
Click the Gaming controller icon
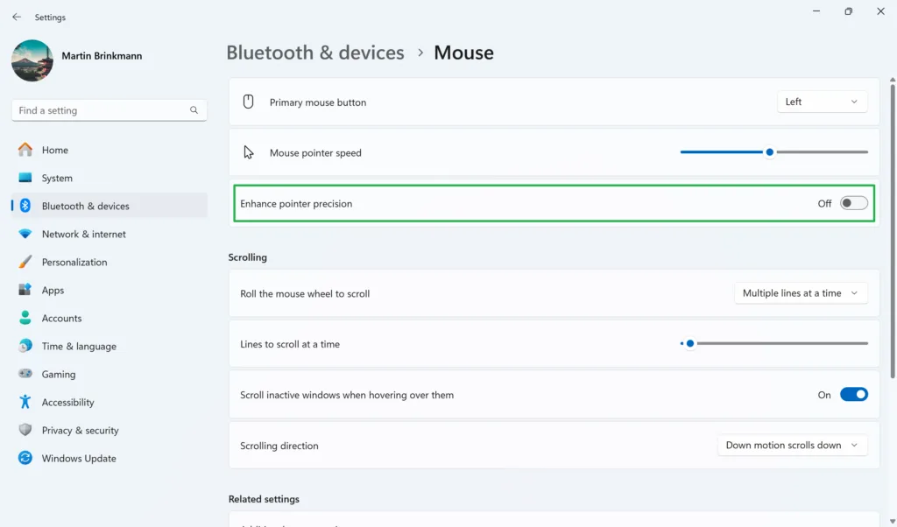(25, 374)
